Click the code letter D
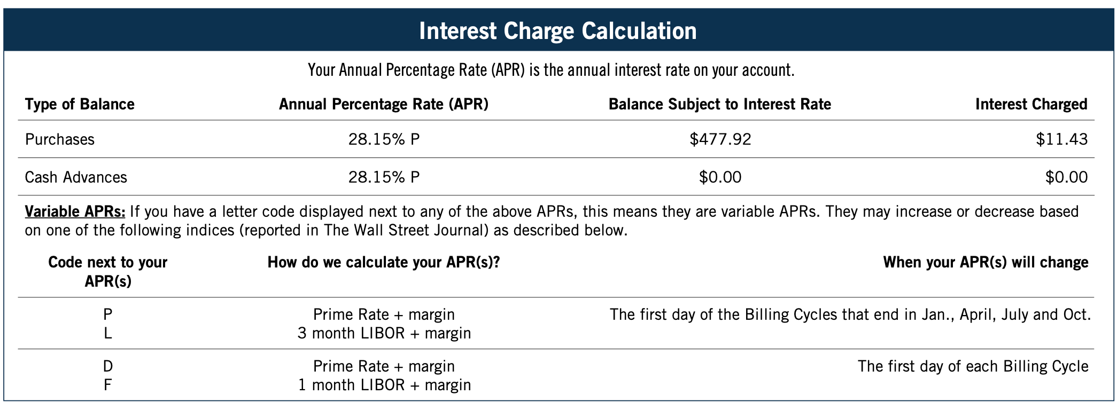The width and height of the screenshot is (1117, 410). (108, 366)
